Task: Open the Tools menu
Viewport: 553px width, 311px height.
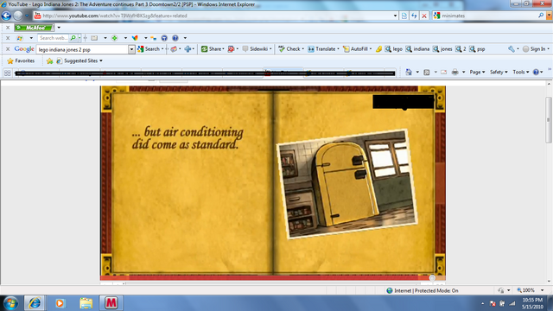Action: tap(520, 72)
